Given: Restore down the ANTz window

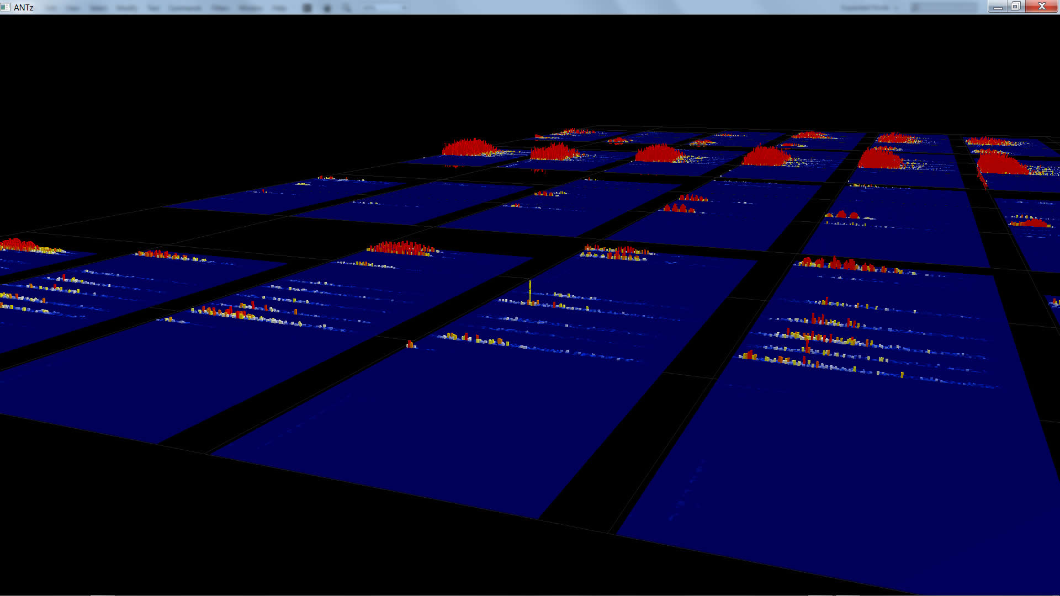Looking at the screenshot, I should (1016, 7).
